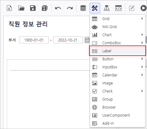
Task: Run preview with the play button
Action: point(144,8)
